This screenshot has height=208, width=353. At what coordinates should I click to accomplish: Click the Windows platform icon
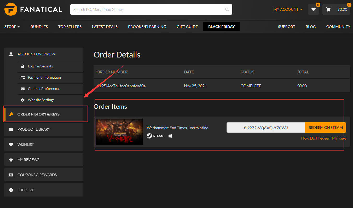(170, 136)
